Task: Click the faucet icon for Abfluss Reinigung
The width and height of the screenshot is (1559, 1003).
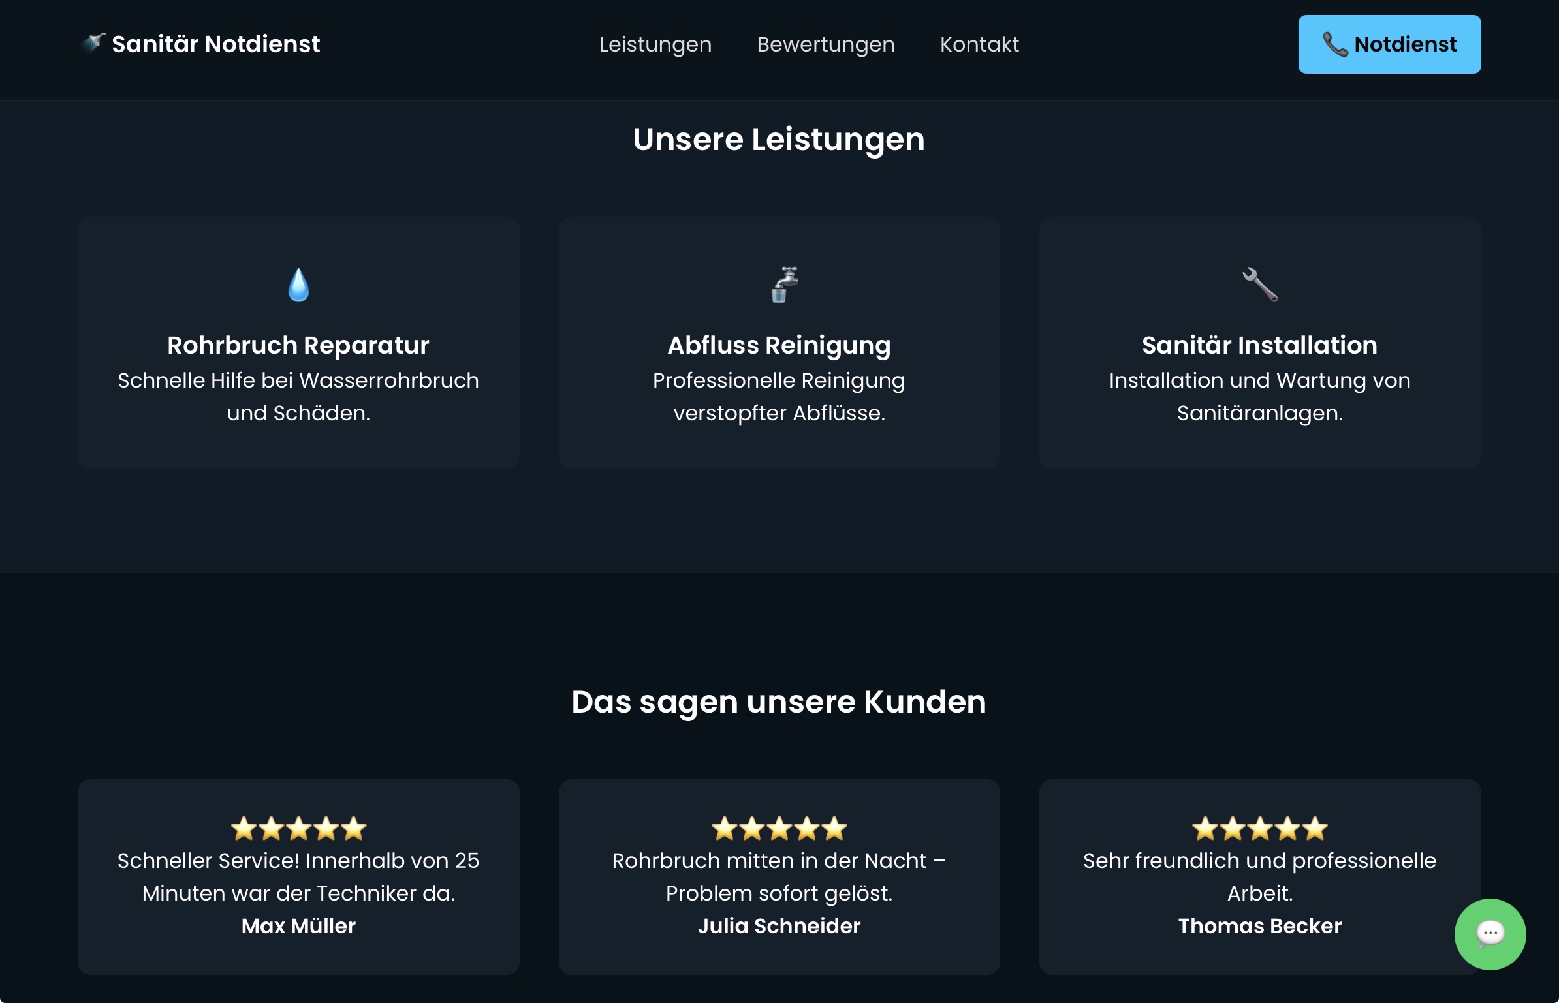Action: pos(783,285)
